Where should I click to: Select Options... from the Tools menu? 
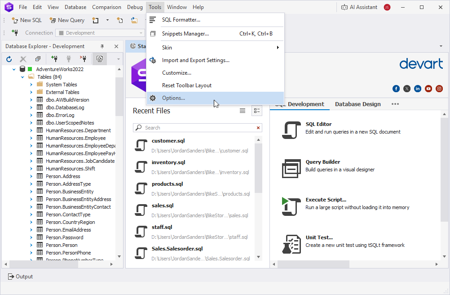[x=173, y=98]
